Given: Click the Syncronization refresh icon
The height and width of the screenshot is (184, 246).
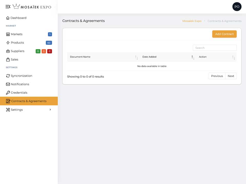Looking at the screenshot, I should tap(8, 76).
